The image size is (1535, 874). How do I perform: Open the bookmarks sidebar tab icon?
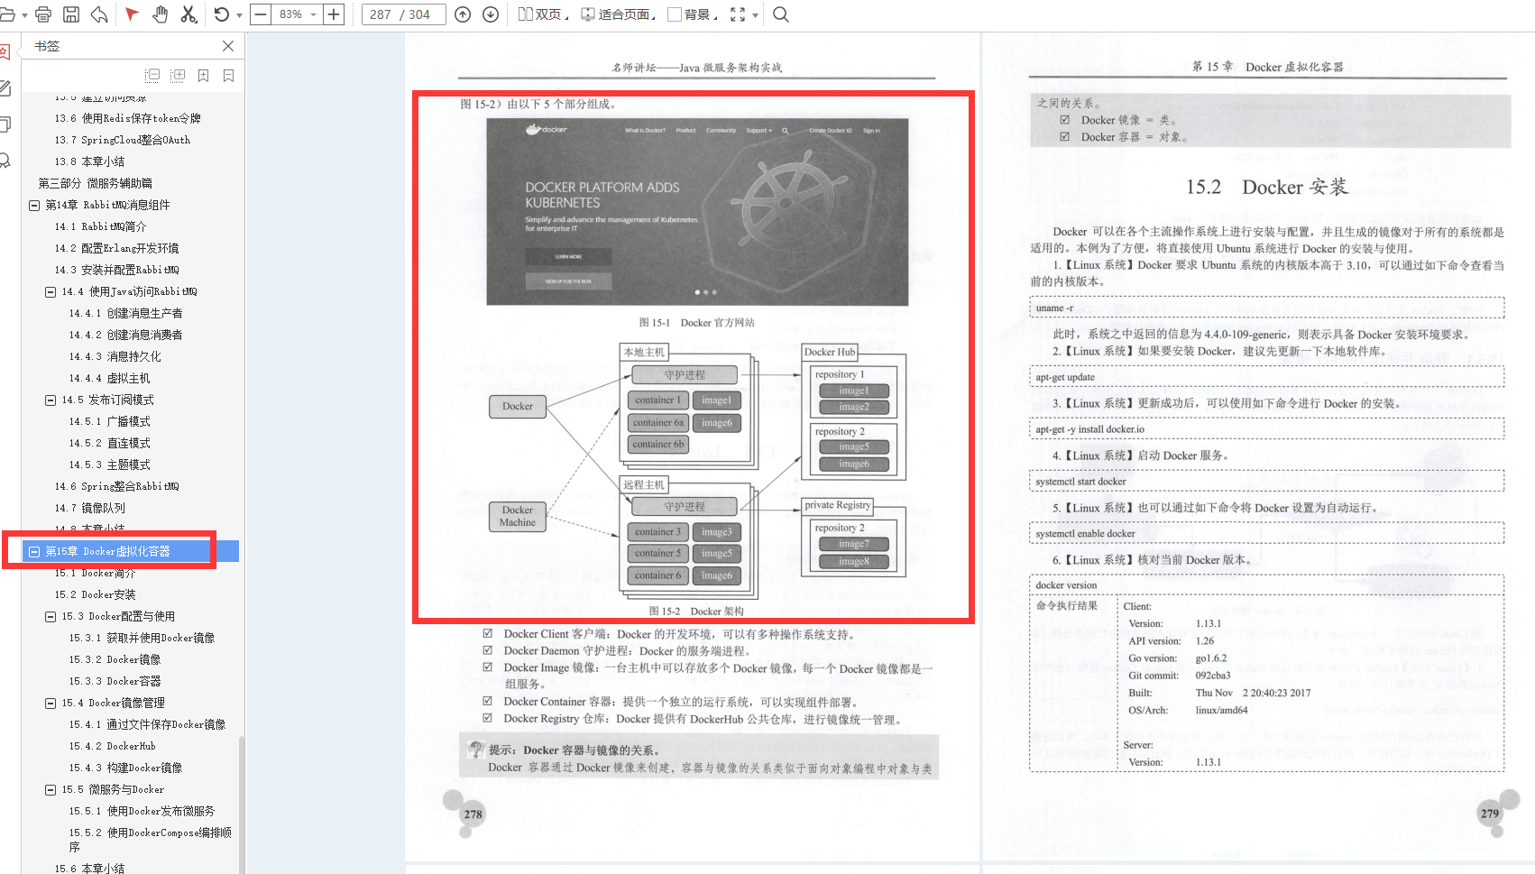5,52
